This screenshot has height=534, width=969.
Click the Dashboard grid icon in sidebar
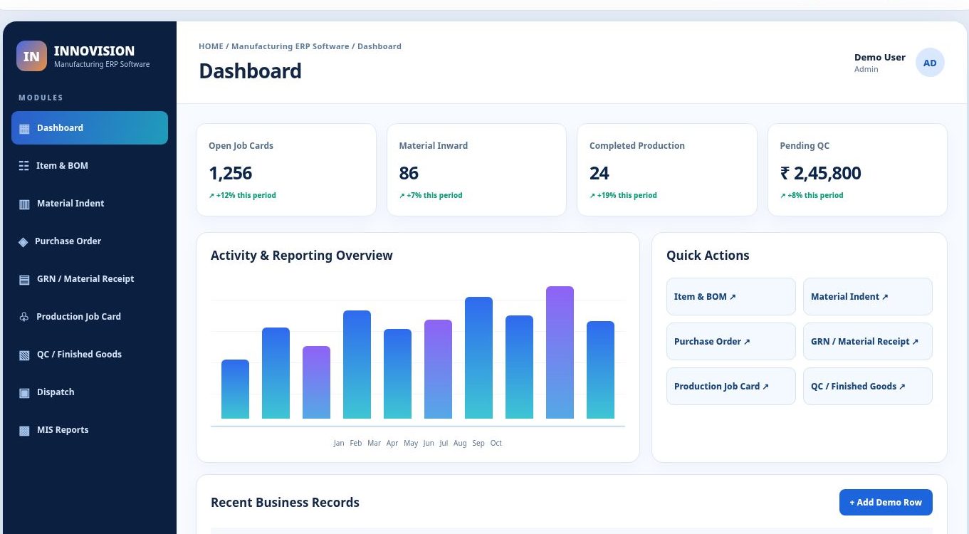[24, 129]
